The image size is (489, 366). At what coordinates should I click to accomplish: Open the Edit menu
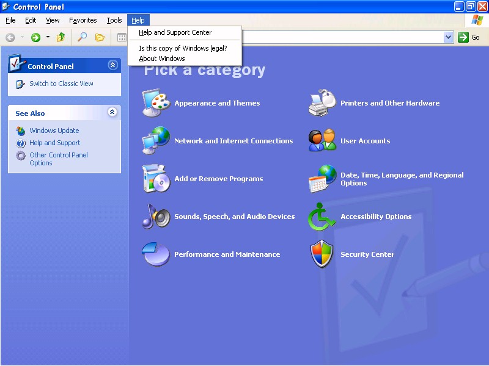pyautogui.click(x=31, y=20)
